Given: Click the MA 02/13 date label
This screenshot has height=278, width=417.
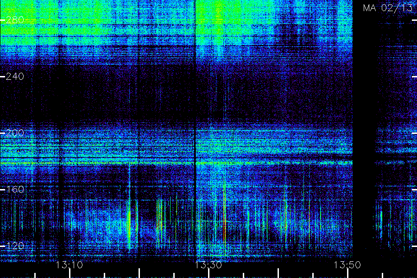Looking at the screenshot, I should click(387, 8).
